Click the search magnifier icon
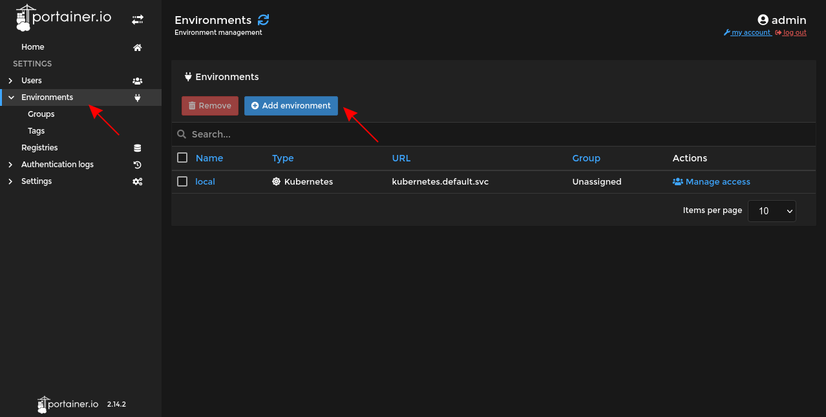Viewport: 826px width, 417px height. (182, 134)
